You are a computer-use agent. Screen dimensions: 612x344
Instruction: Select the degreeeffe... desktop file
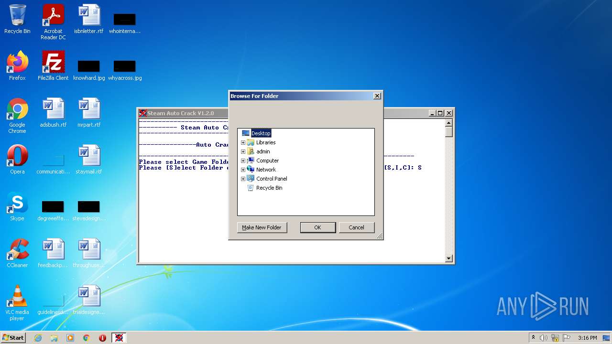click(53, 210)
